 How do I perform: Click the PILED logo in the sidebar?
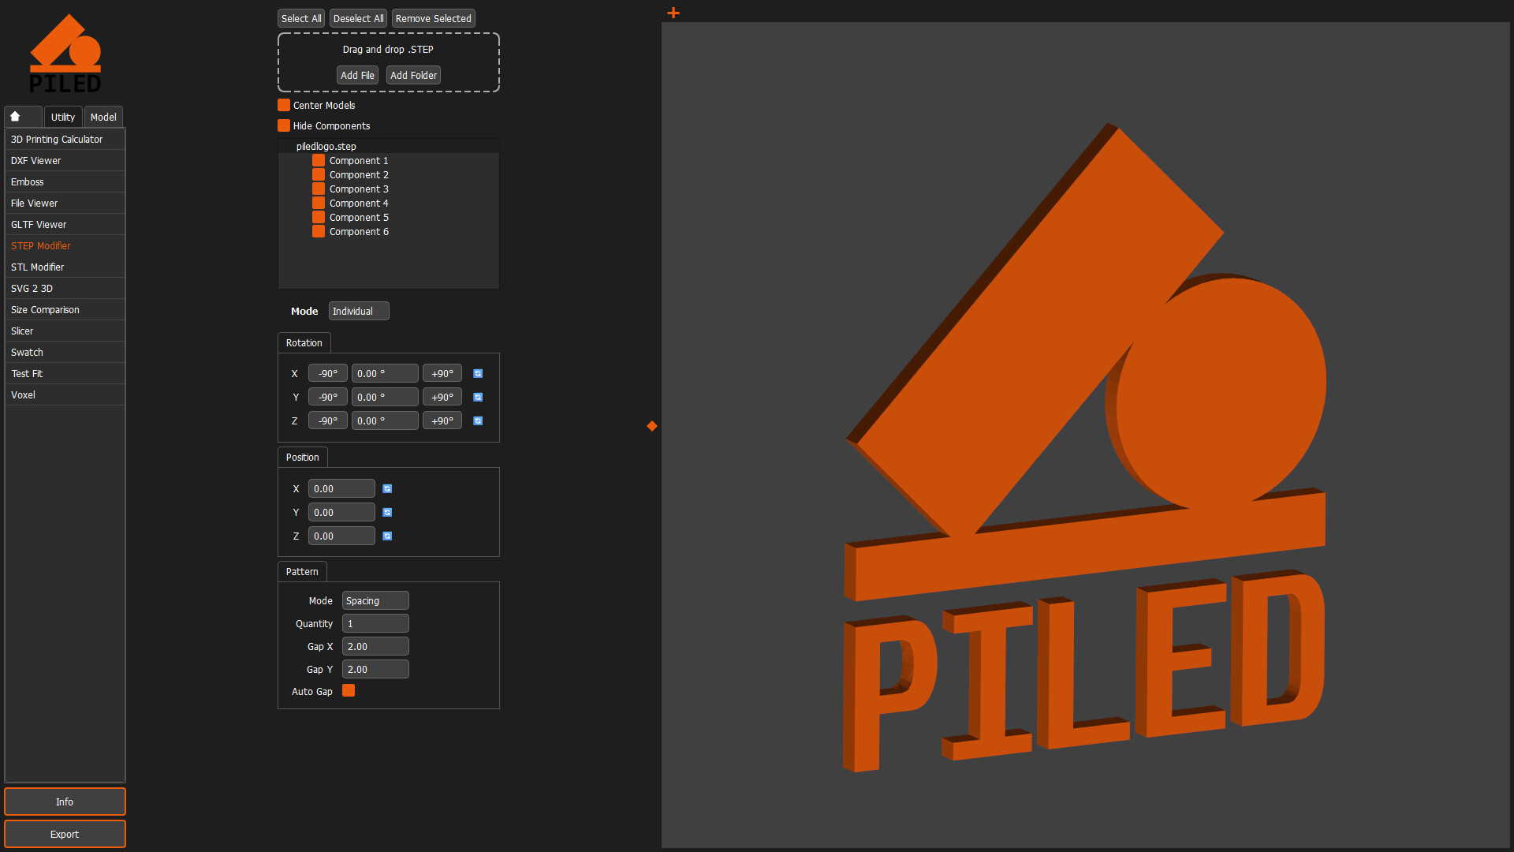coord(66,52)
